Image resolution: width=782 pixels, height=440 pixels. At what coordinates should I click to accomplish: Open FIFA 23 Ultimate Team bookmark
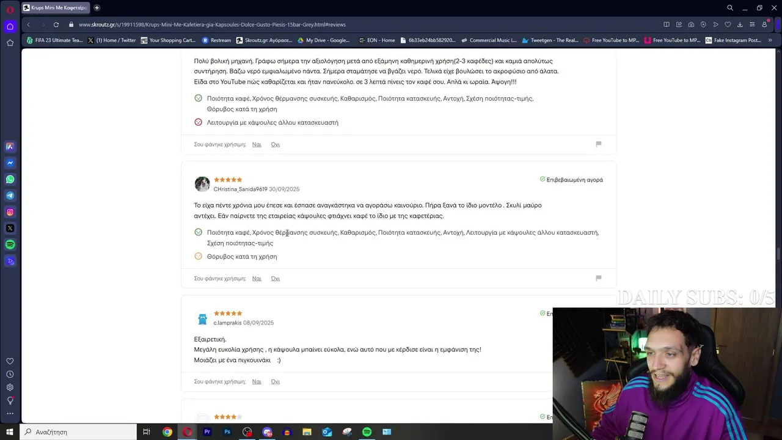click(x=54, y=40)
